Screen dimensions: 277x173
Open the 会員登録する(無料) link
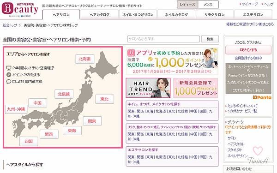click(248, 58)
